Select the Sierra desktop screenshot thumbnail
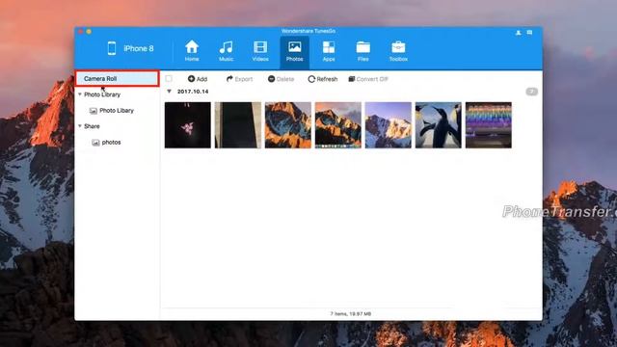Screen dimensions: 617x347 pos(338,125)
